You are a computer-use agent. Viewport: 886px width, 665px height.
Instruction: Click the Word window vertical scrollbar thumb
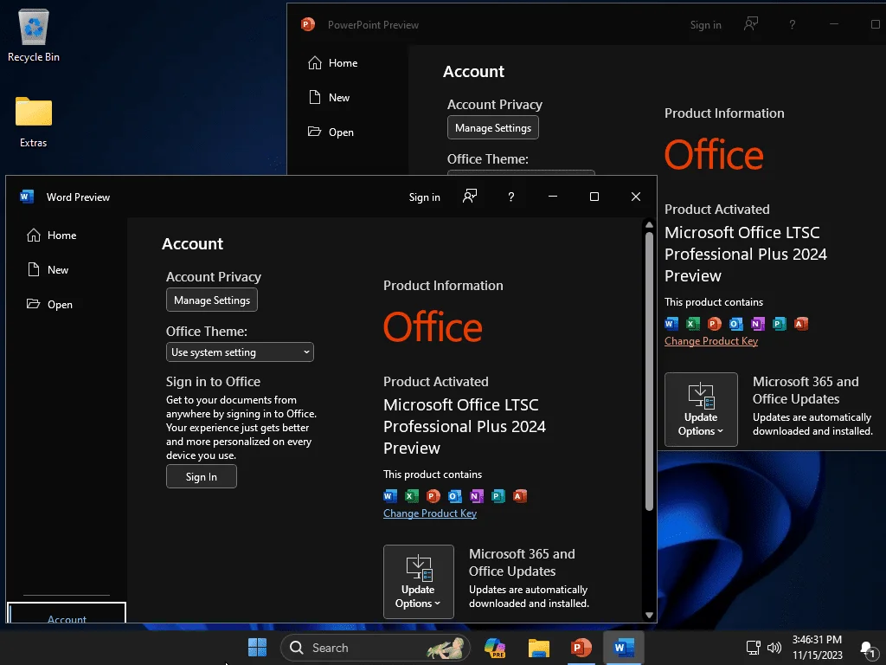(x=649, y=371)
